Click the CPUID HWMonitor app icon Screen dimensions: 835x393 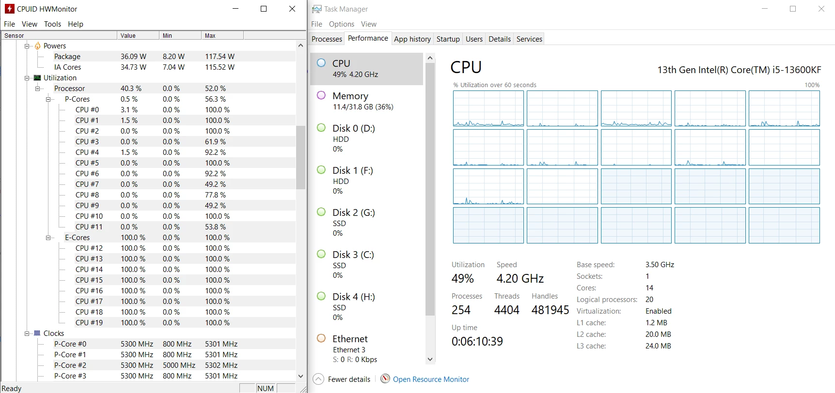pos(9,9)
